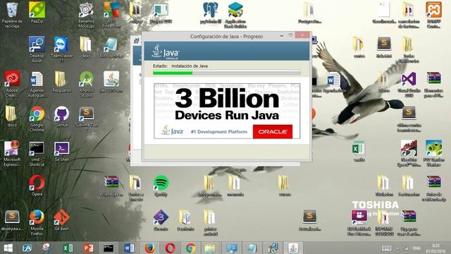Open the Papelera de reciclaje desktop icon
The width and height of the screenshot is (451, 254).
click(12, 14)
